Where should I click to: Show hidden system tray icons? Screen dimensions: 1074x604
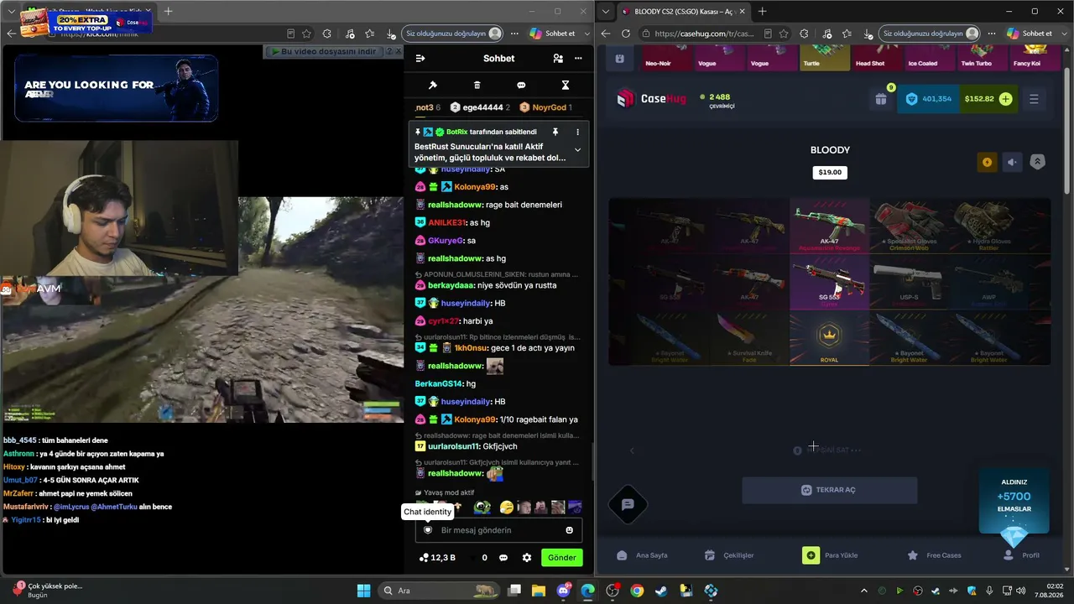pyautogui.click(x=863, y=591)
